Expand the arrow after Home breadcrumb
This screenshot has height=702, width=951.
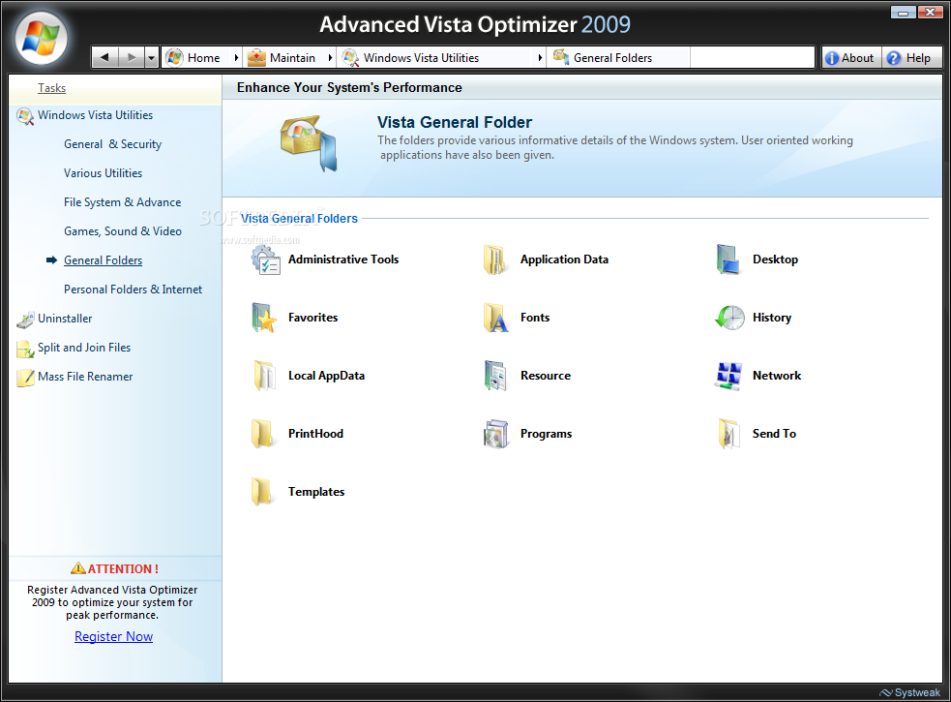(x=236, y=58)
